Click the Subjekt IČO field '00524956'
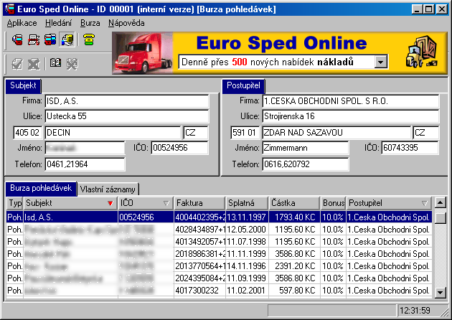The height and width of the screenshot is (320, 452). [x=179, y=148]
